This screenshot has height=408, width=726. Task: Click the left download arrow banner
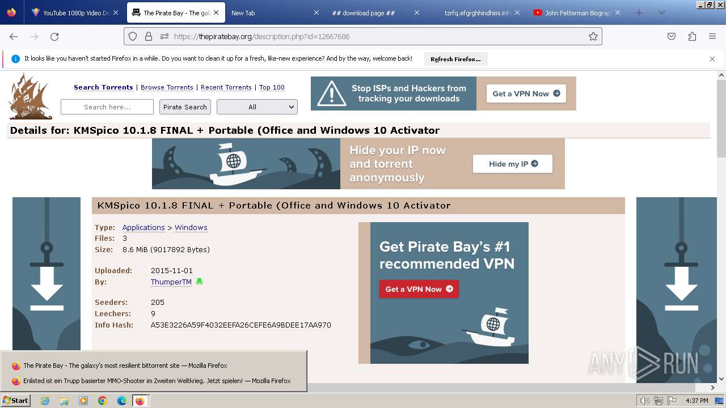[x=47, y=274]
